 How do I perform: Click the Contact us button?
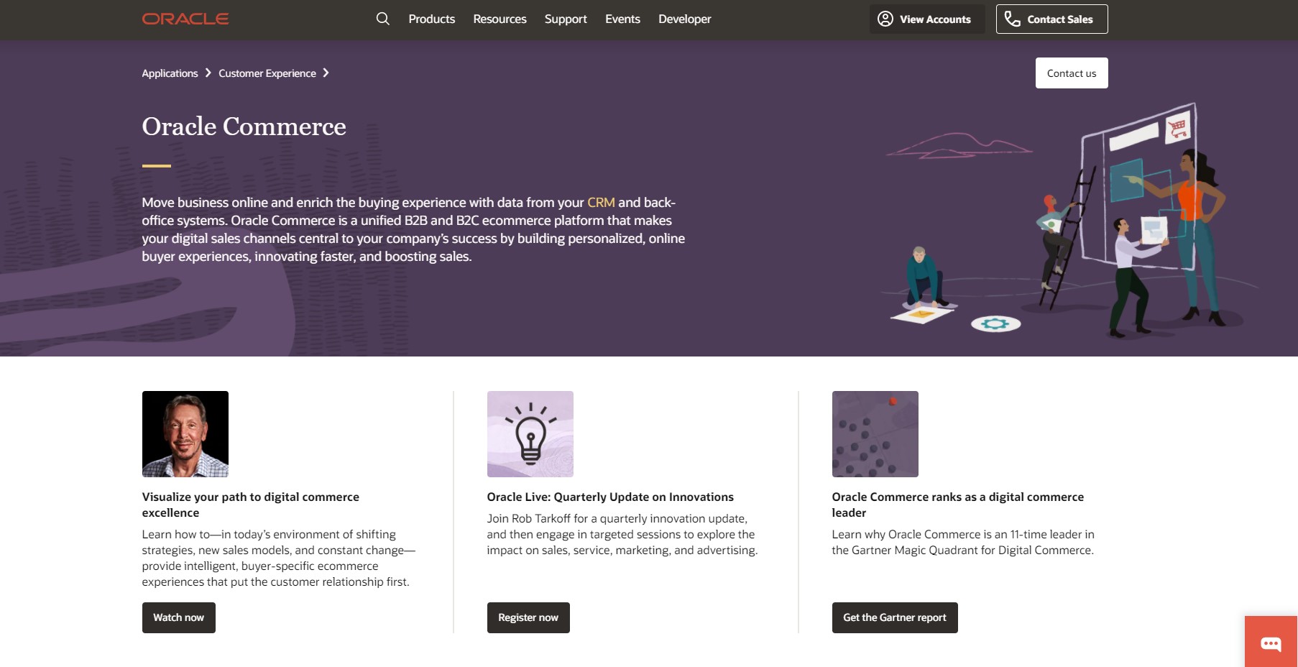[x=1072, y=73]
